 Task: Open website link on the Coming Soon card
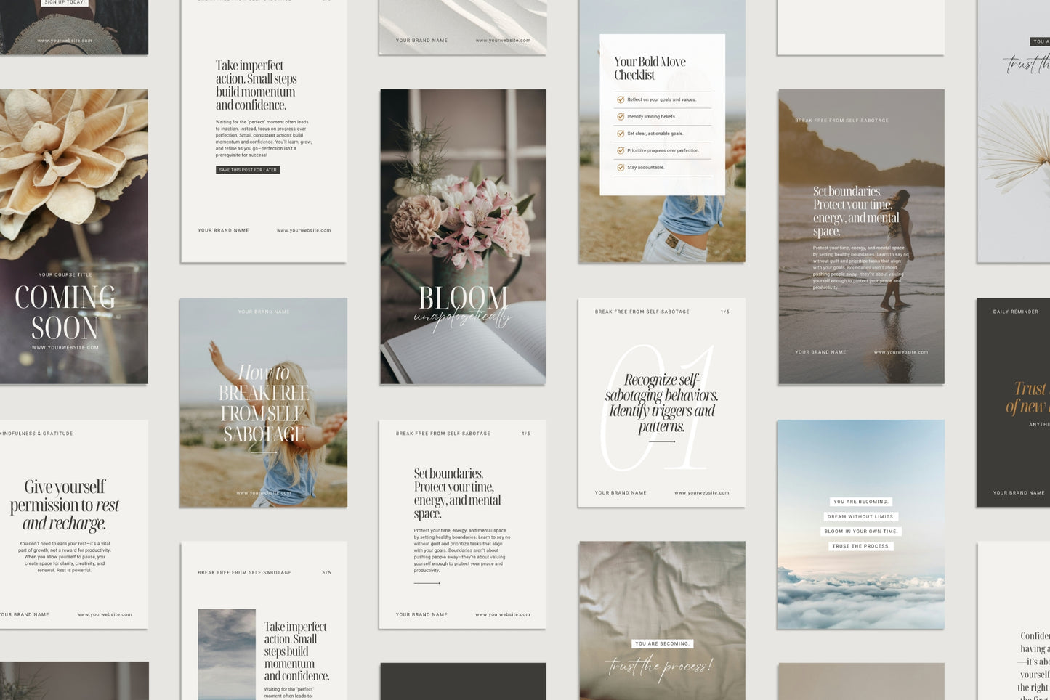(x=65, y=348)
